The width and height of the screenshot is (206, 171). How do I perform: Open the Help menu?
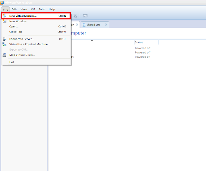click(x=52, y=9)
